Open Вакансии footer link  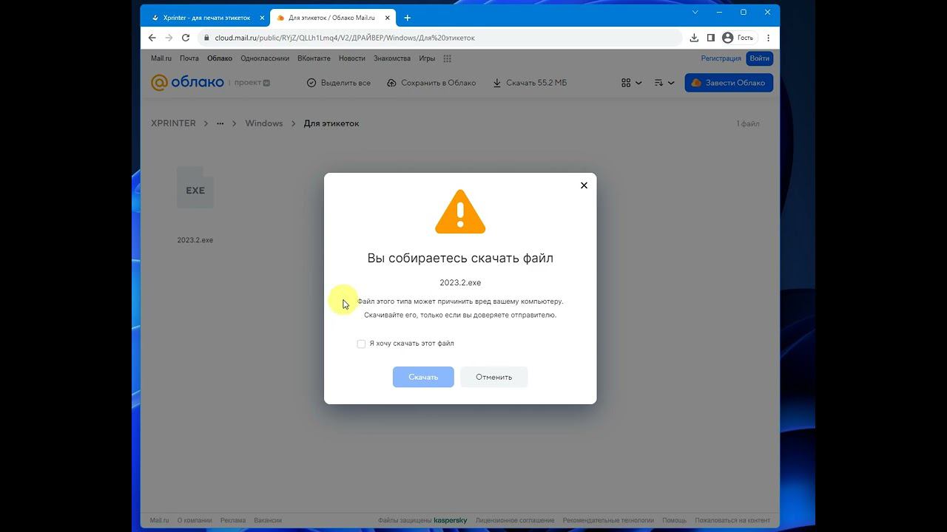(x=268, y=520)
